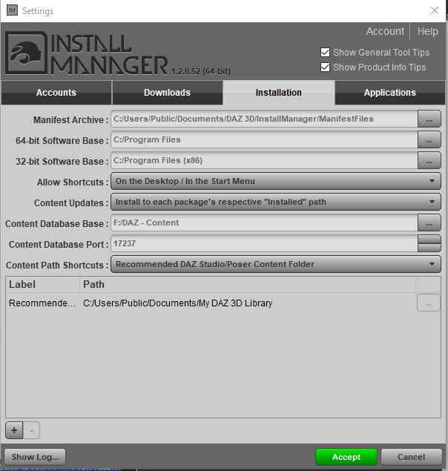Switch to the Downloads tab
Image resolution: width=448 pixels, height=471 pixels.
[x=167, y=93]
